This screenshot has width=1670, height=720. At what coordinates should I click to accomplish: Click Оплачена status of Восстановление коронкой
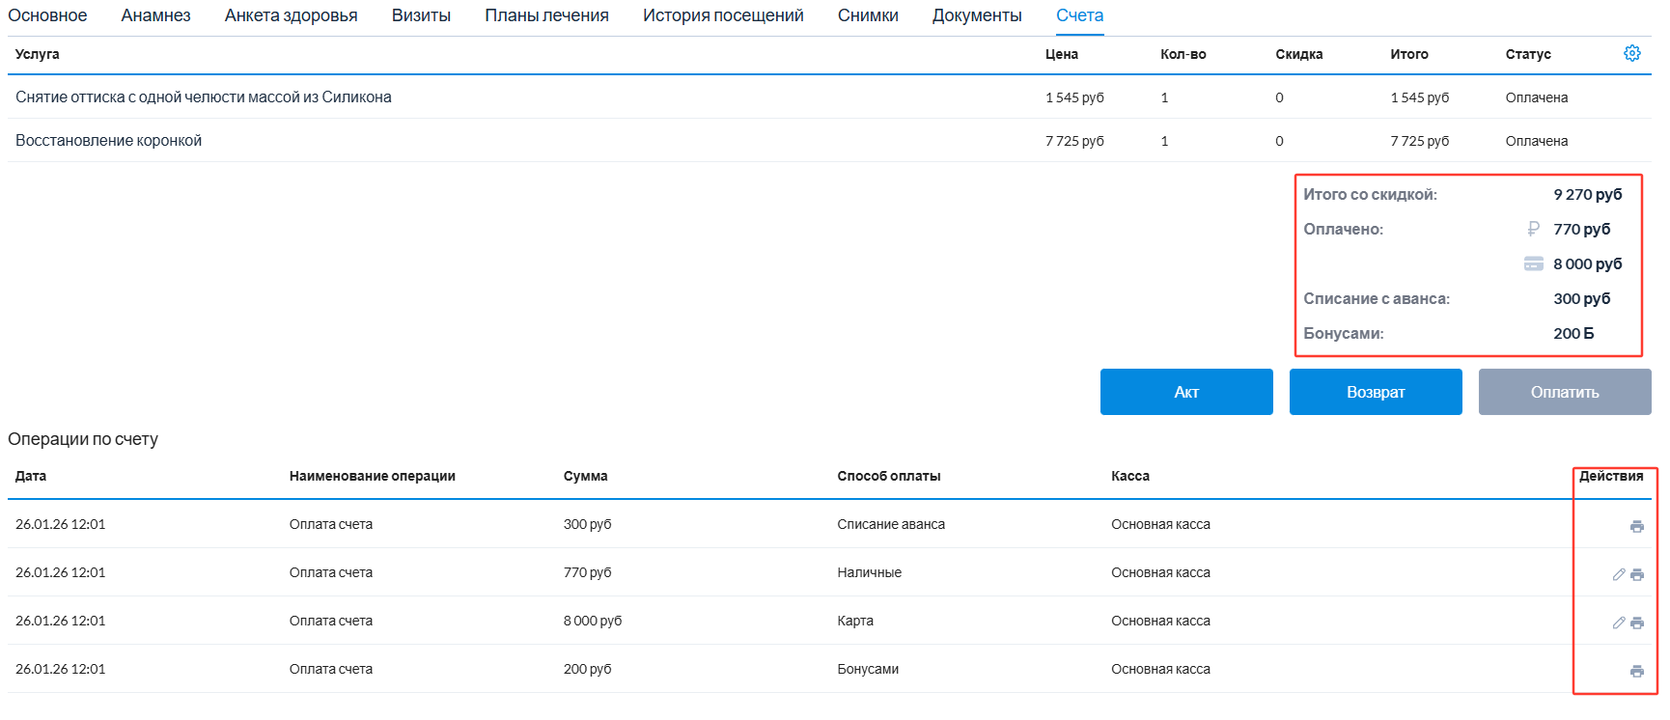tap(1537, 141)
